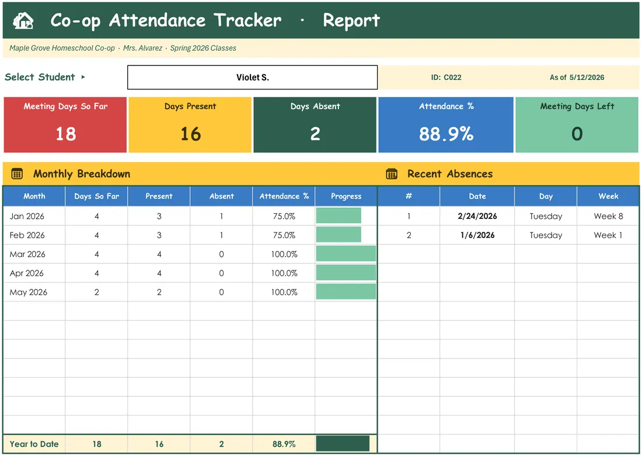642x456 pixels.
Task: Select the Days Absent card showing 2
Action: (315, 124)
